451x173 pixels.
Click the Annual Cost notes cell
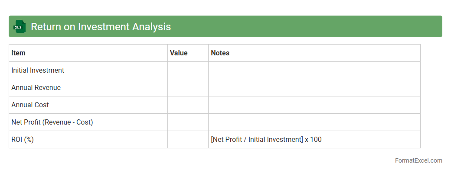click(314, 105)
